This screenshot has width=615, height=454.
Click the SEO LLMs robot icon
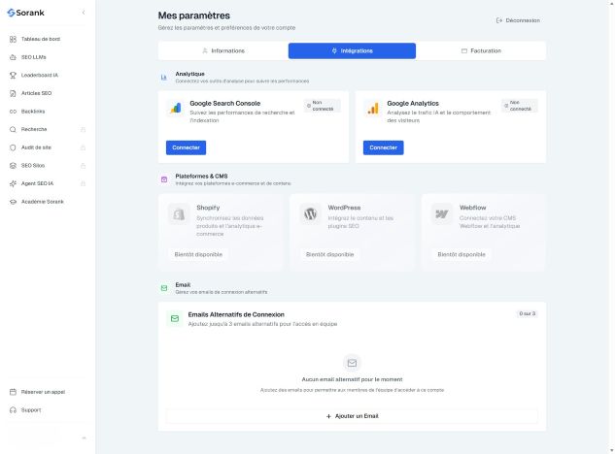(x=13, y=57)
